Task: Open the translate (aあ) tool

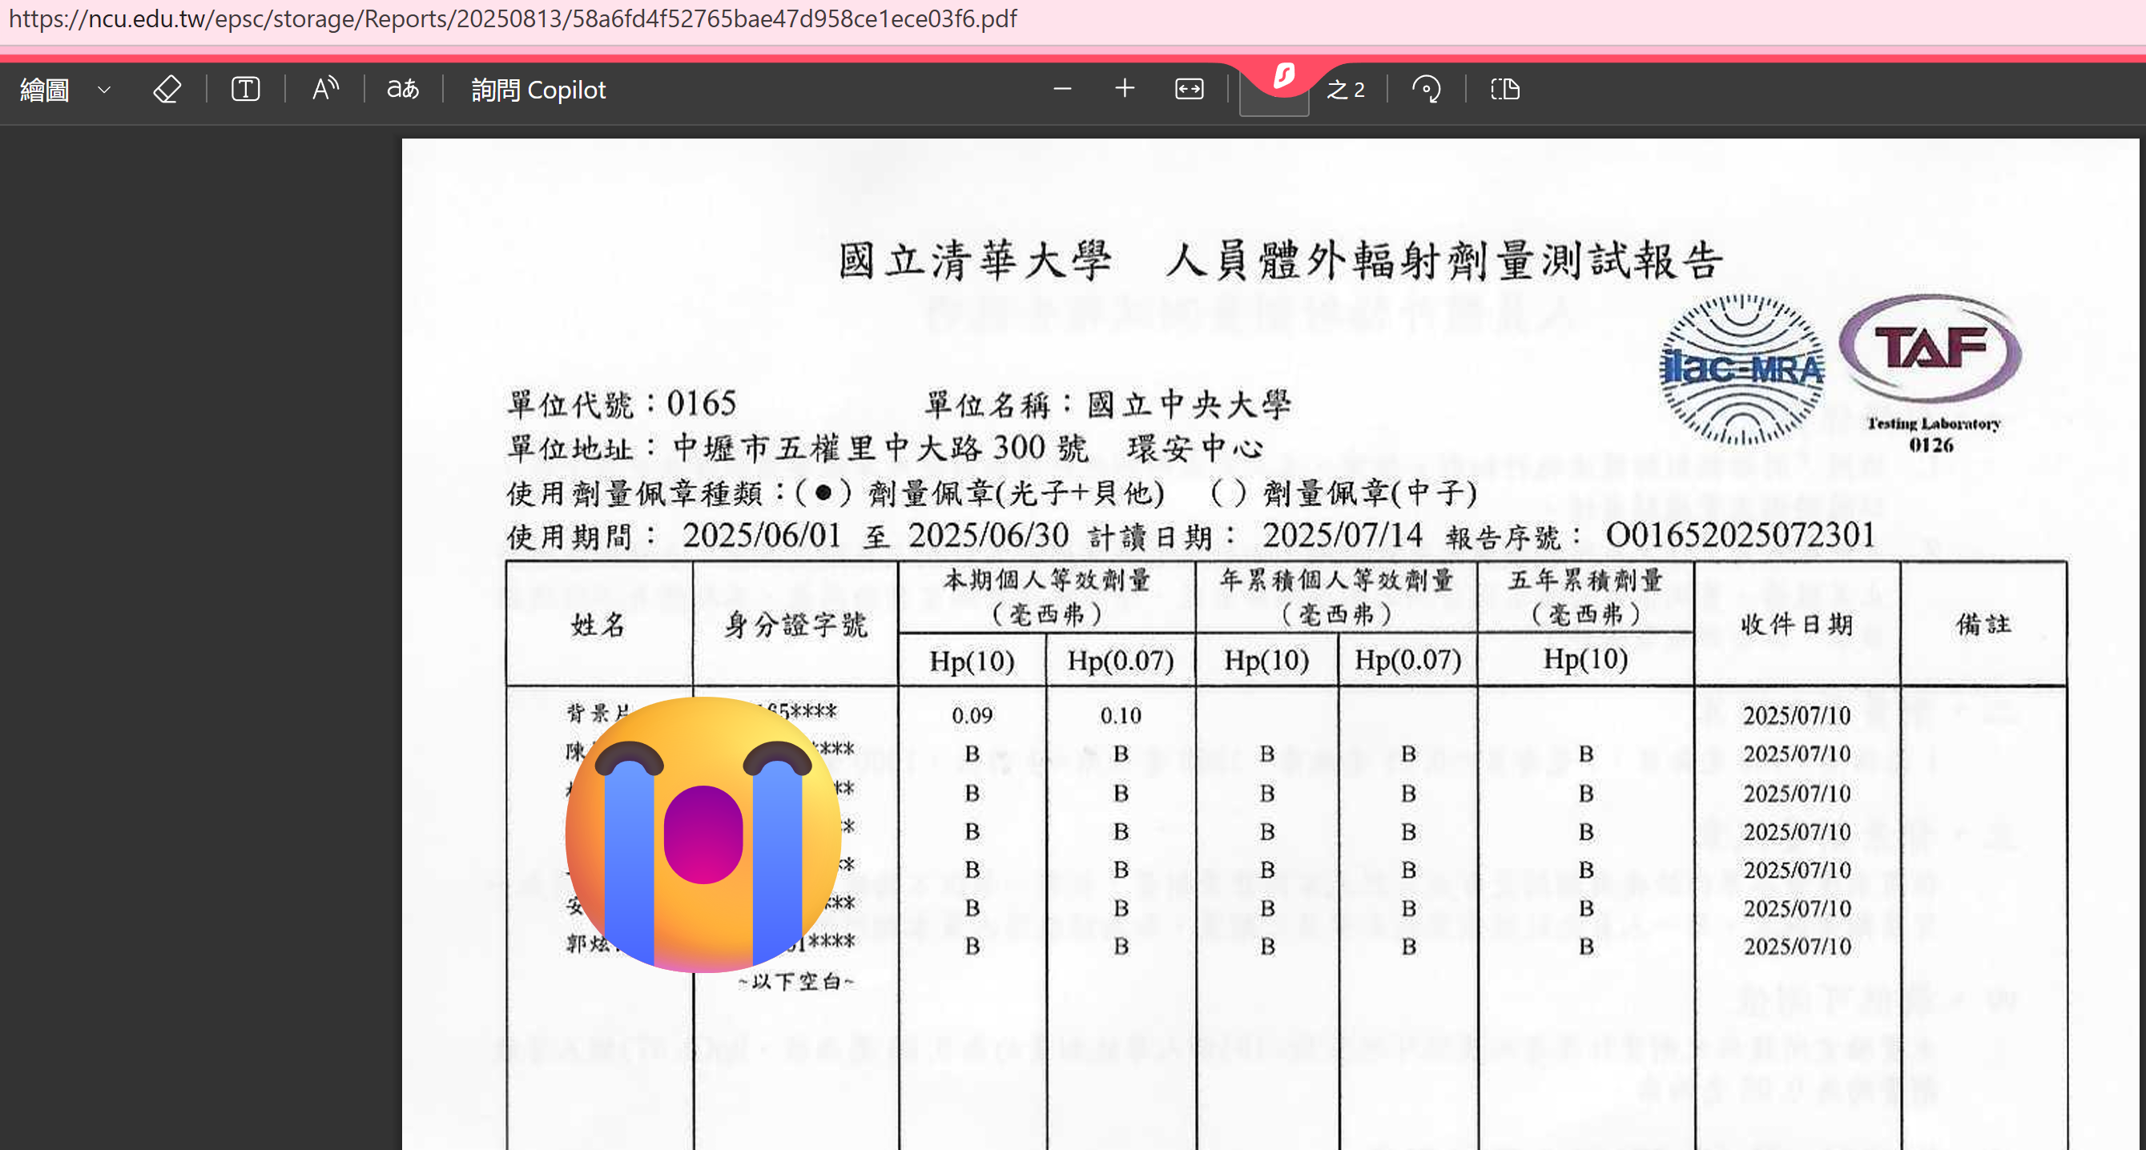Action: [403, 89]
